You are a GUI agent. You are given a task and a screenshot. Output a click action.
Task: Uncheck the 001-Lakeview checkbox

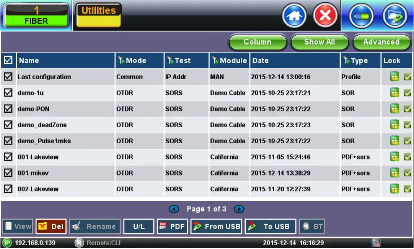tap(8, 157)
